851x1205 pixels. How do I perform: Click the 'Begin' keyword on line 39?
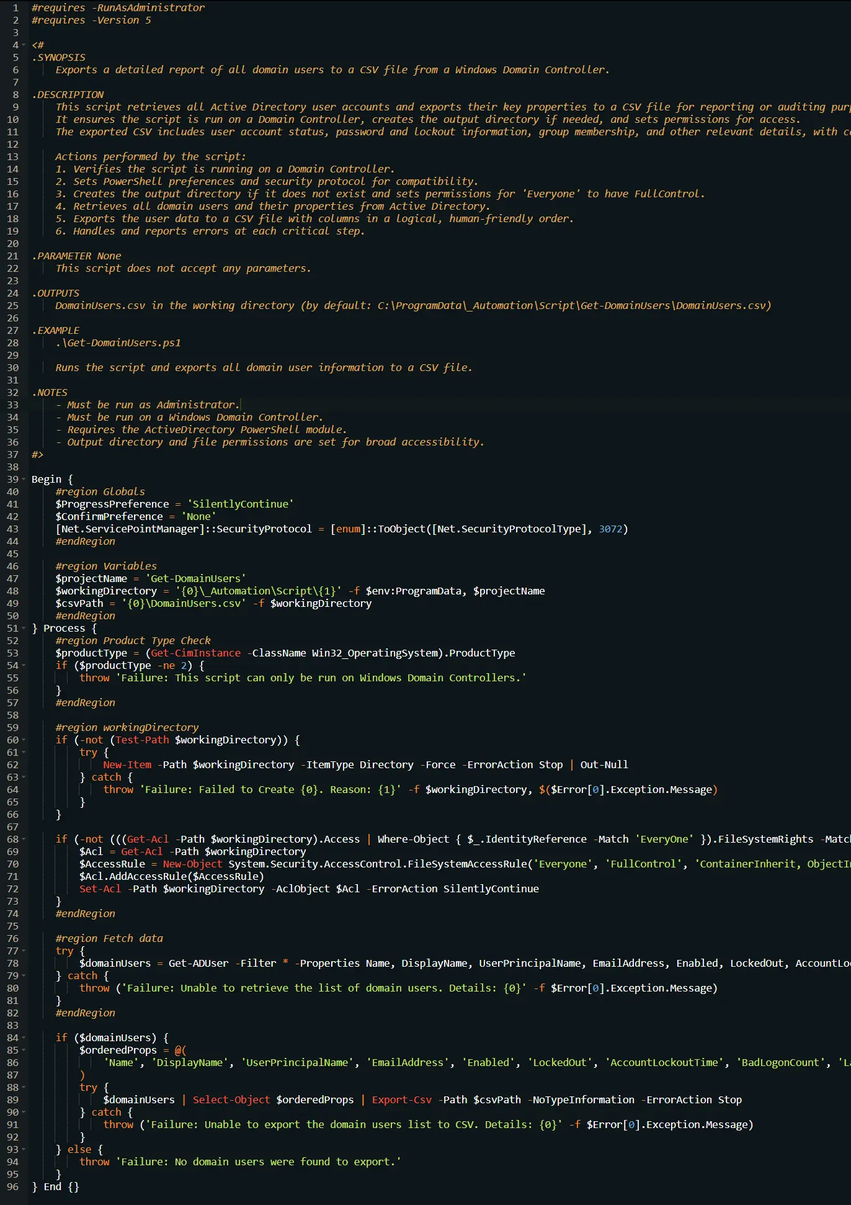click(x=47, y=479)
